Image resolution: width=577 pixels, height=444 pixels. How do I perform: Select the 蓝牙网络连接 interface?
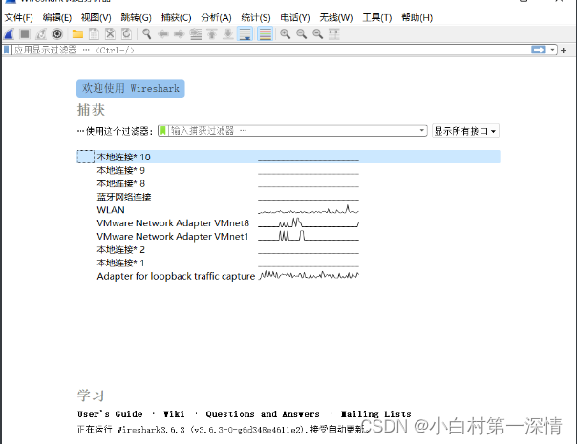(288, 197)
